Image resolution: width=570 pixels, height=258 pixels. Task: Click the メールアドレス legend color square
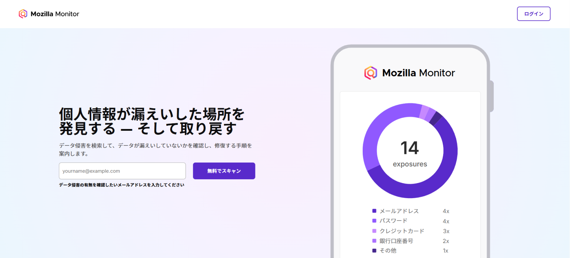coord(374,211)
